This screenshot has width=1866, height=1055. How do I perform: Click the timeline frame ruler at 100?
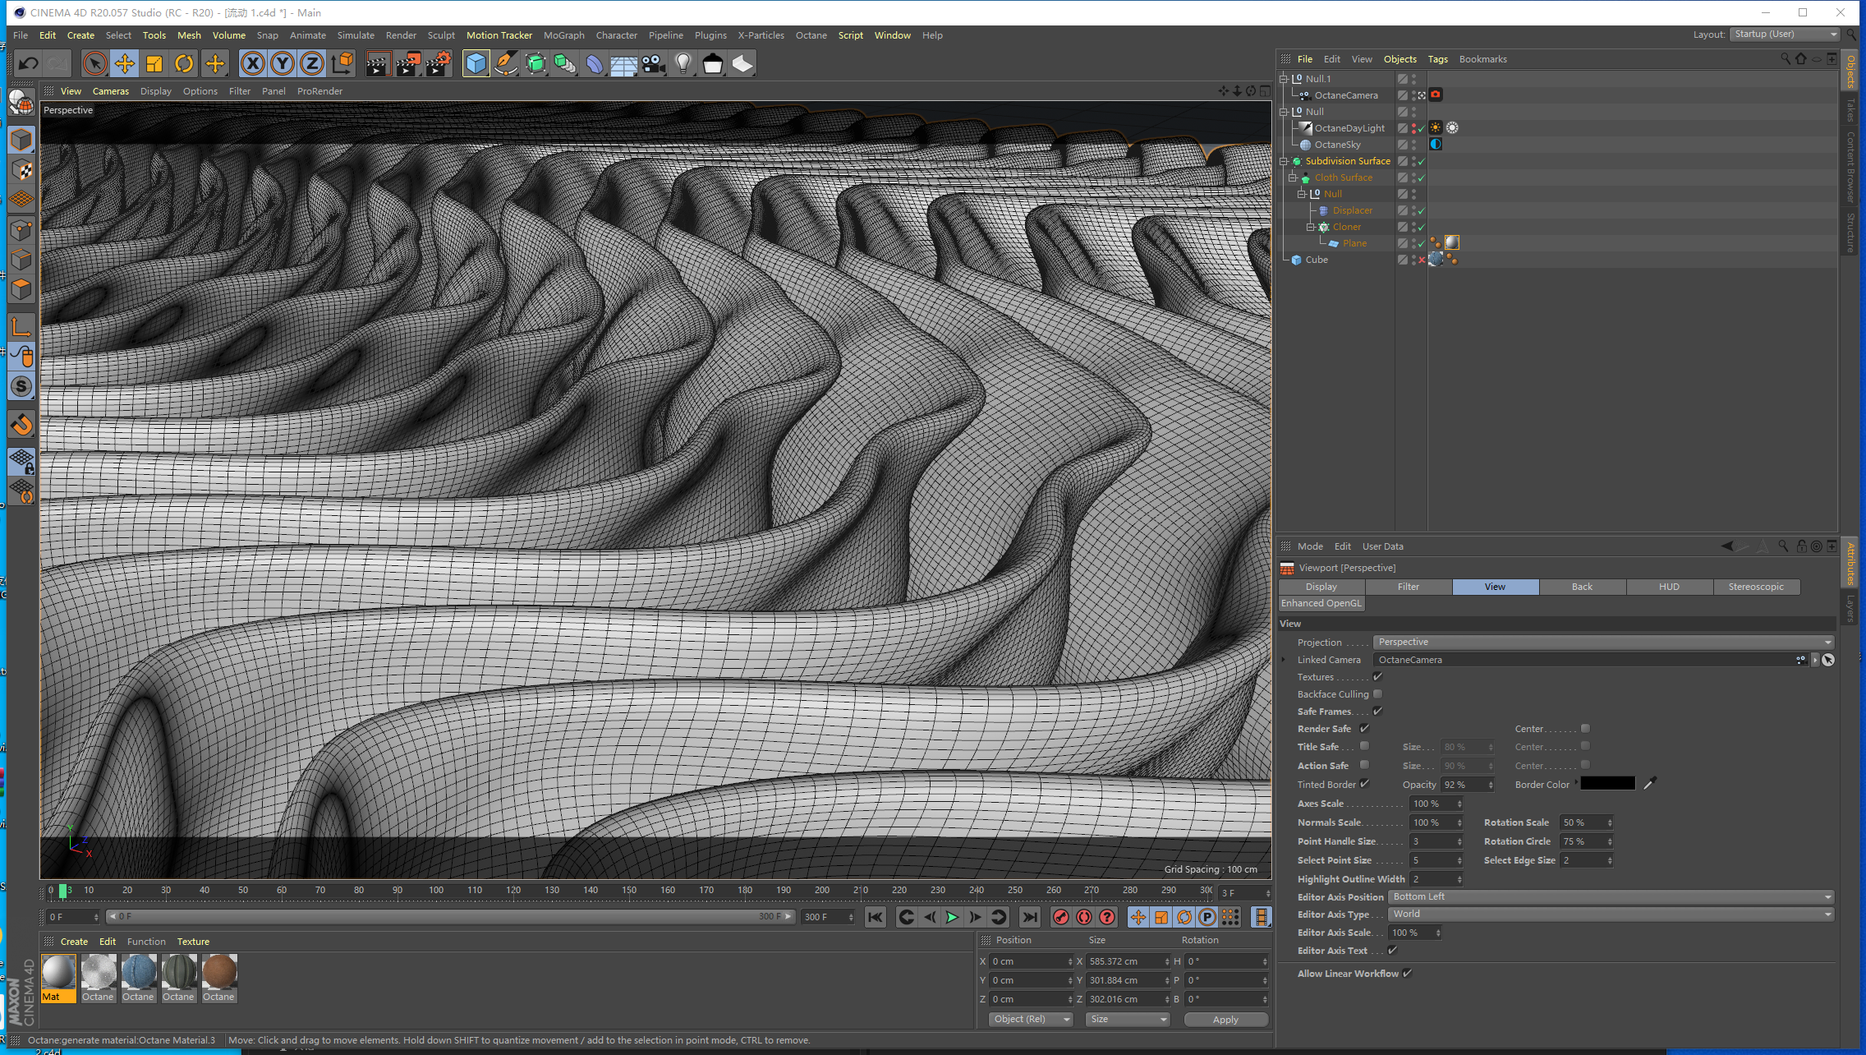coord(436,891)
